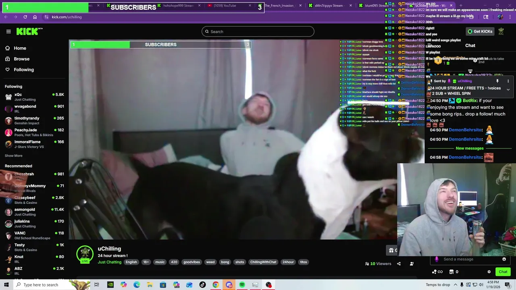Open the Windows Start menu
The image size is (516, 290).
click(x=6, y=285)
